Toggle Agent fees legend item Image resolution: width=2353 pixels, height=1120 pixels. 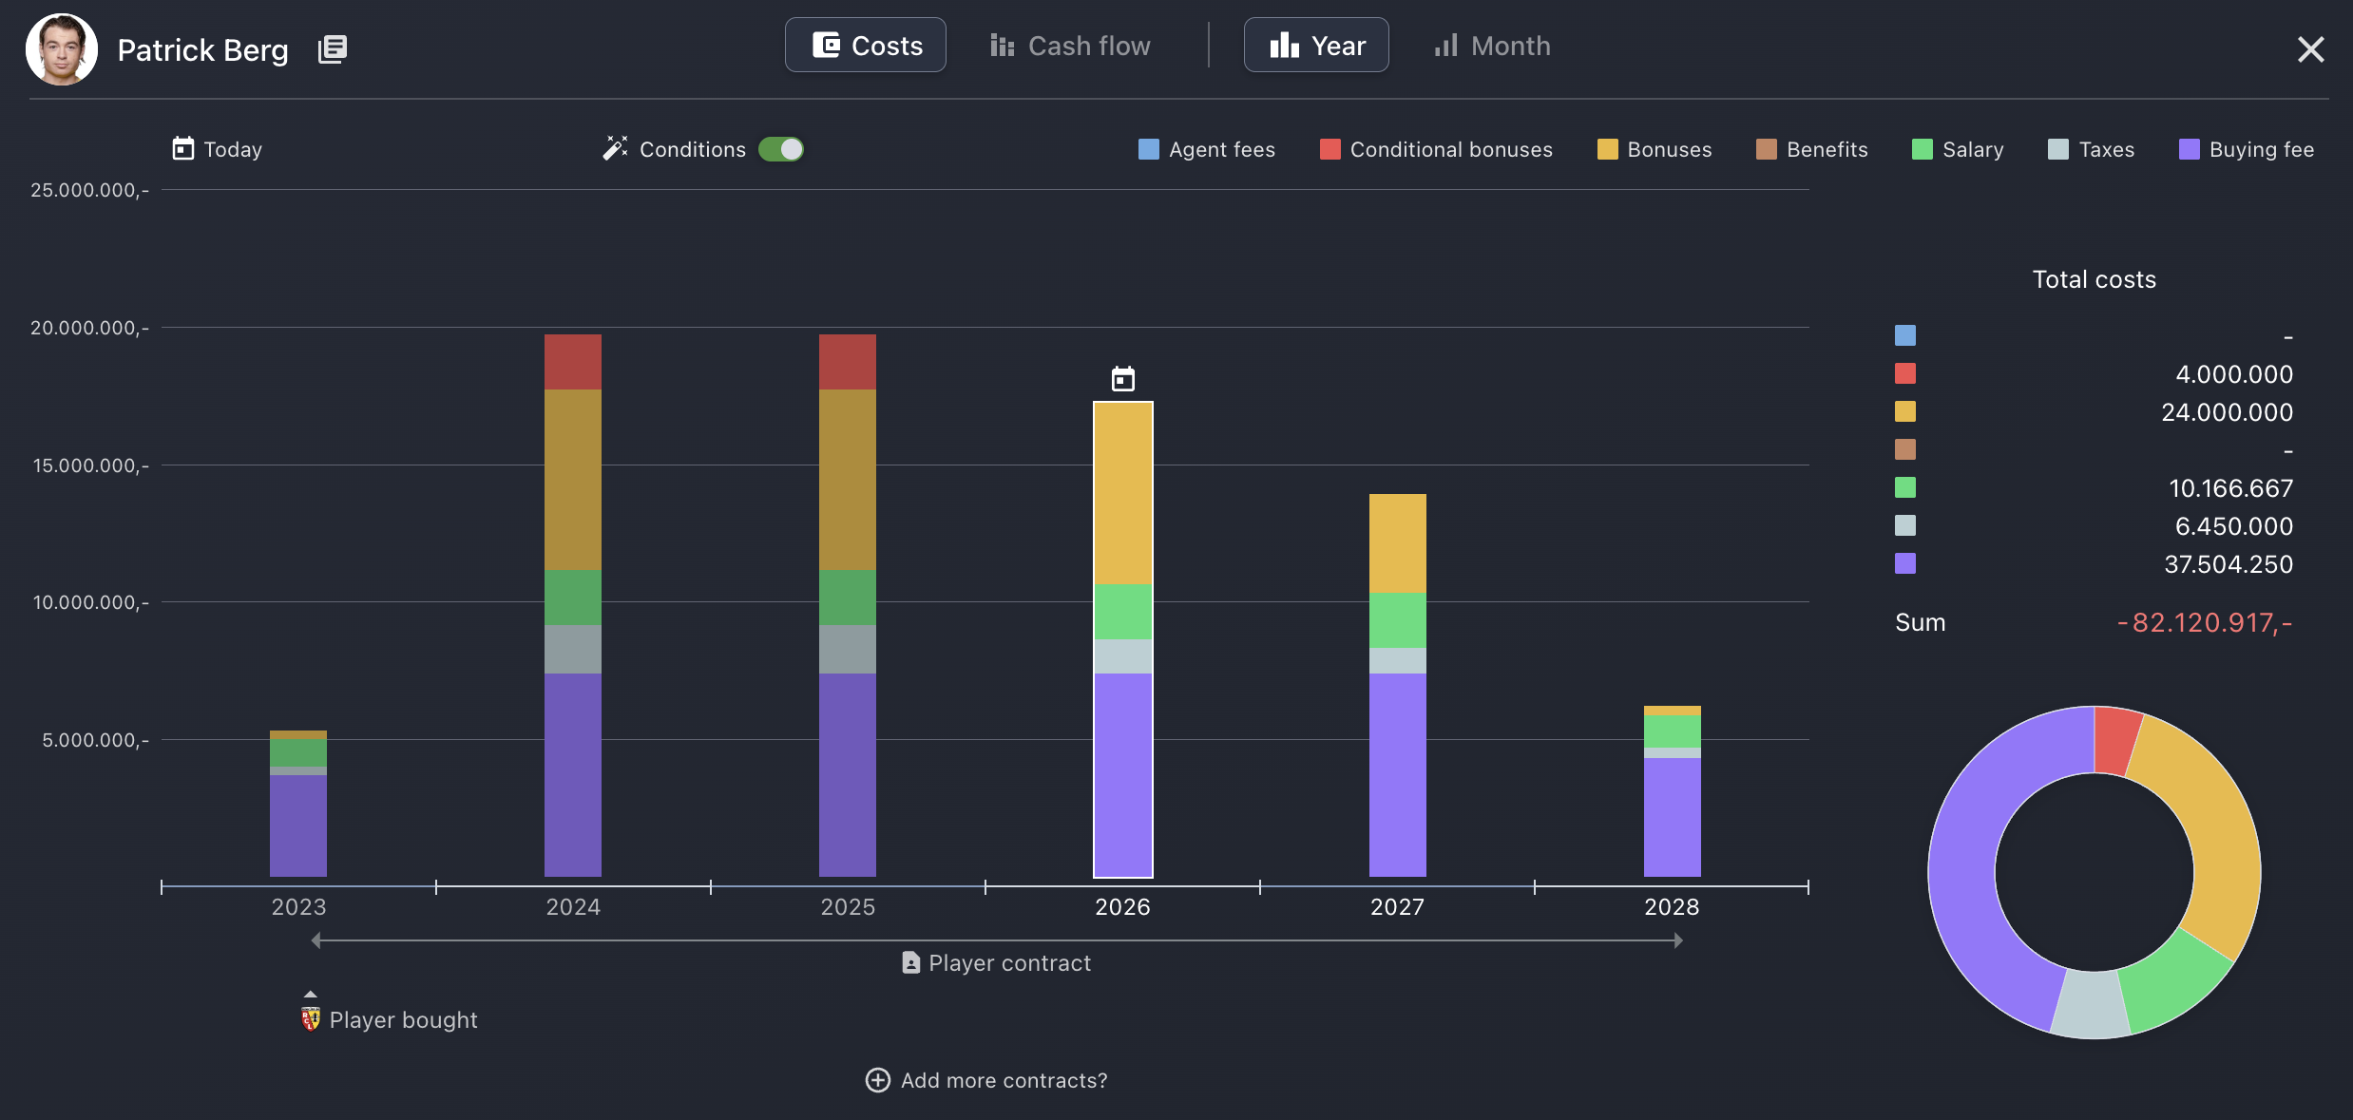click(1207, 149)
